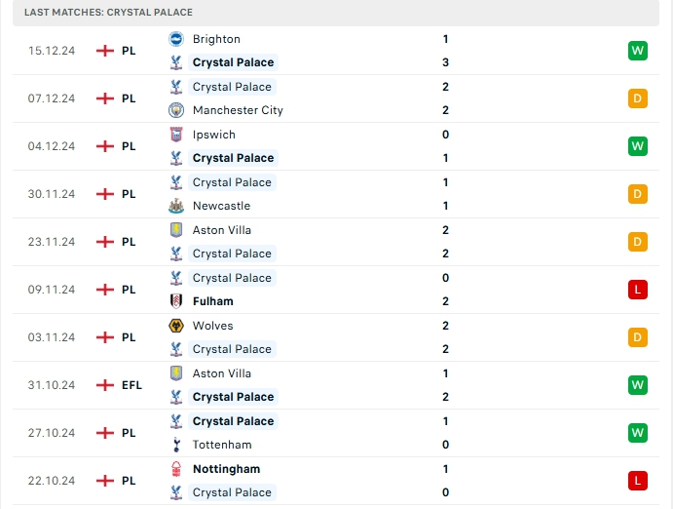Click the red L badge for 22.10.24
The height and width of the screenshot is (509, 673).
(x=638, y=481)
